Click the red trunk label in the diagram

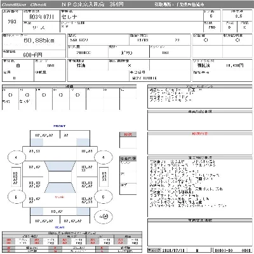pos(60,197)
